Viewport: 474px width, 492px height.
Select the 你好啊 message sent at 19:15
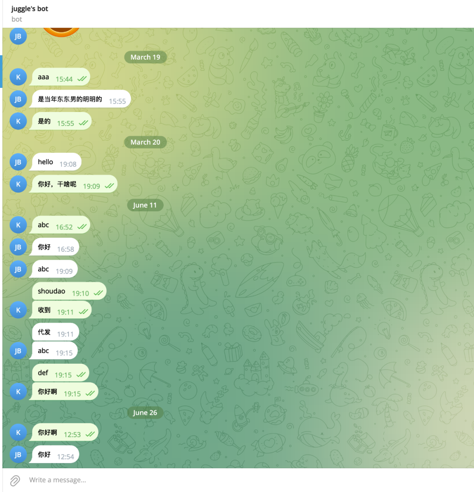coord(64,391)
